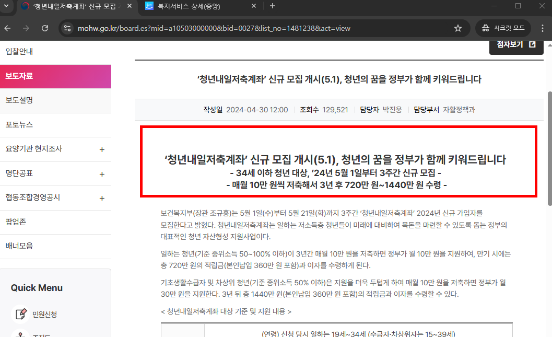Click the 작성일 2024-04-30 12:00 text
Screen dimensions: 552x337
click(x=245, y=110)
